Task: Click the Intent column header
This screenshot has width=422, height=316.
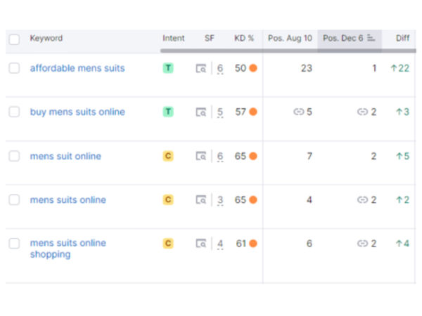Action: click(x=173, y=39)
